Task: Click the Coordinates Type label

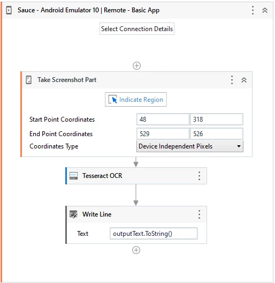Action: coord(54,146)
